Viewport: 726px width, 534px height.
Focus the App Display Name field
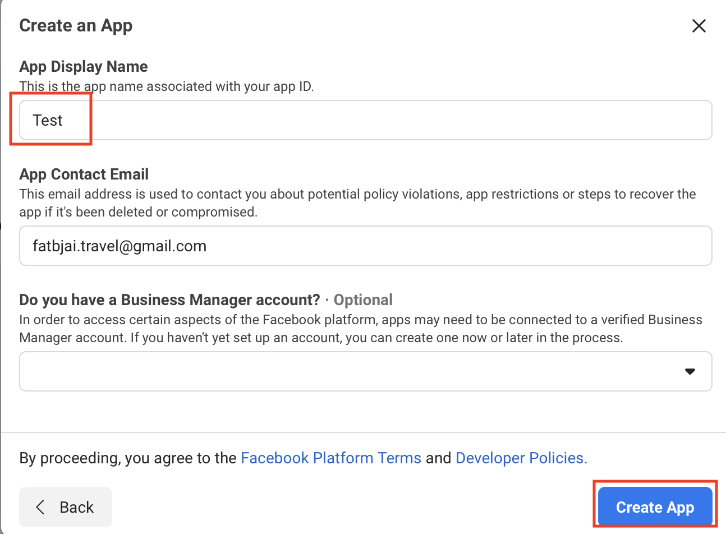[x=366, y=120]
